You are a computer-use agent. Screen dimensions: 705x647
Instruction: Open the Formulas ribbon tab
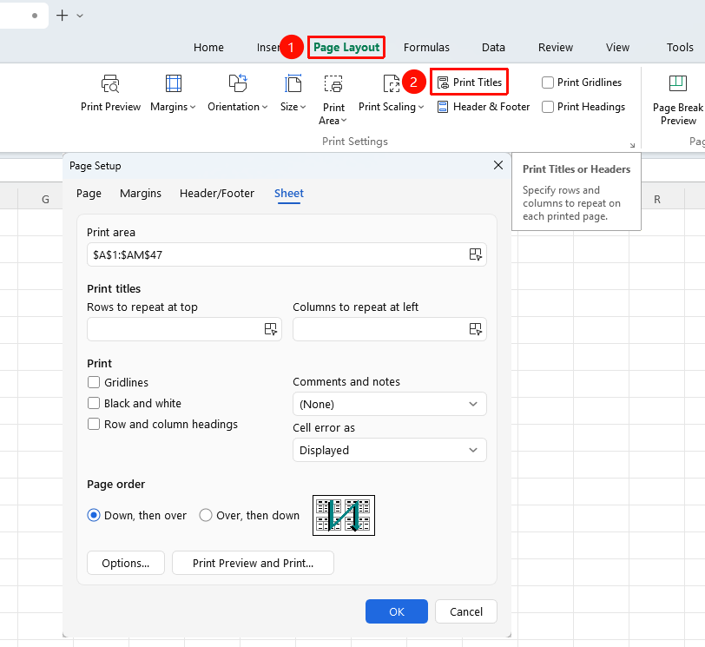point(426,47)
